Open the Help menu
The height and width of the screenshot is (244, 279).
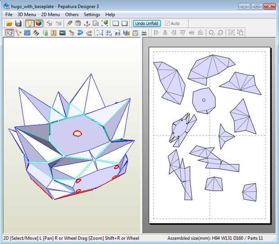pyautogui.click(x=110, y=14)
